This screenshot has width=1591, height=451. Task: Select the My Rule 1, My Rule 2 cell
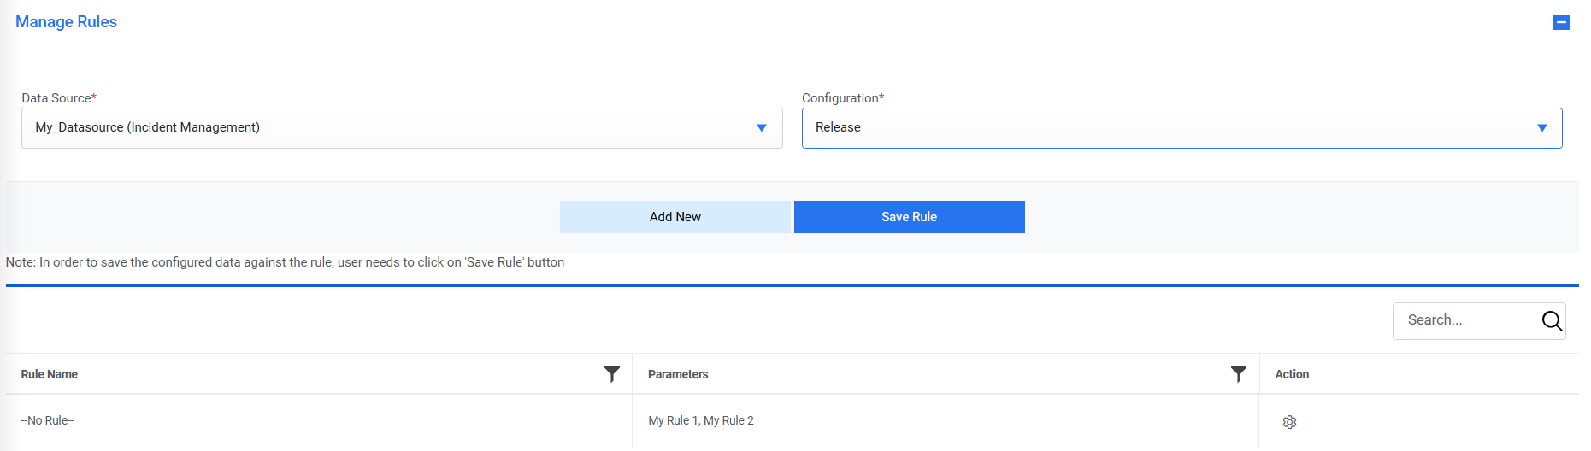click(x=701, y=420)
